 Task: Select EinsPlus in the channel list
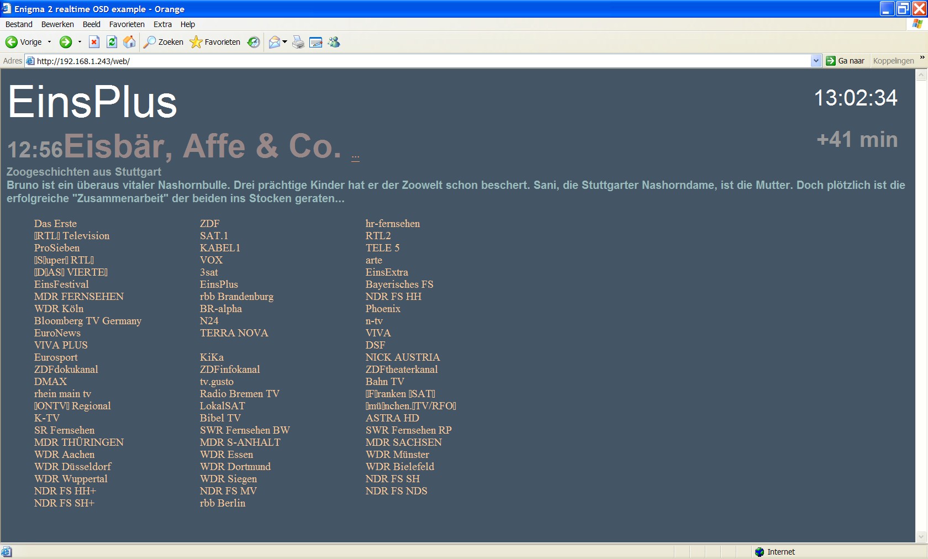pyautogui.click(x=219, y=284)
